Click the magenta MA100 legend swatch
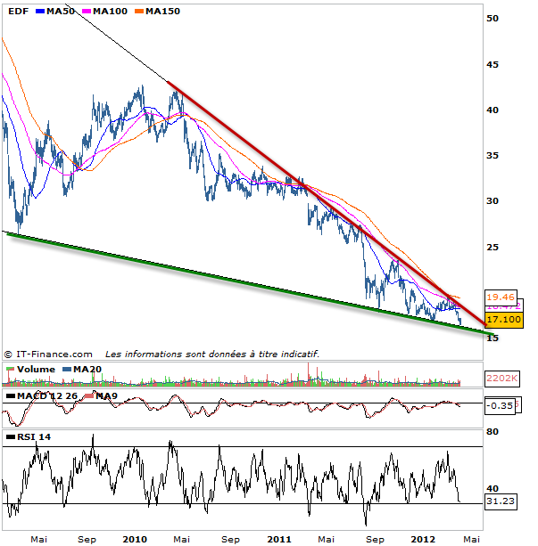This screenshot has width=538, height=546. pyautogui.click(x=86, y=11)
